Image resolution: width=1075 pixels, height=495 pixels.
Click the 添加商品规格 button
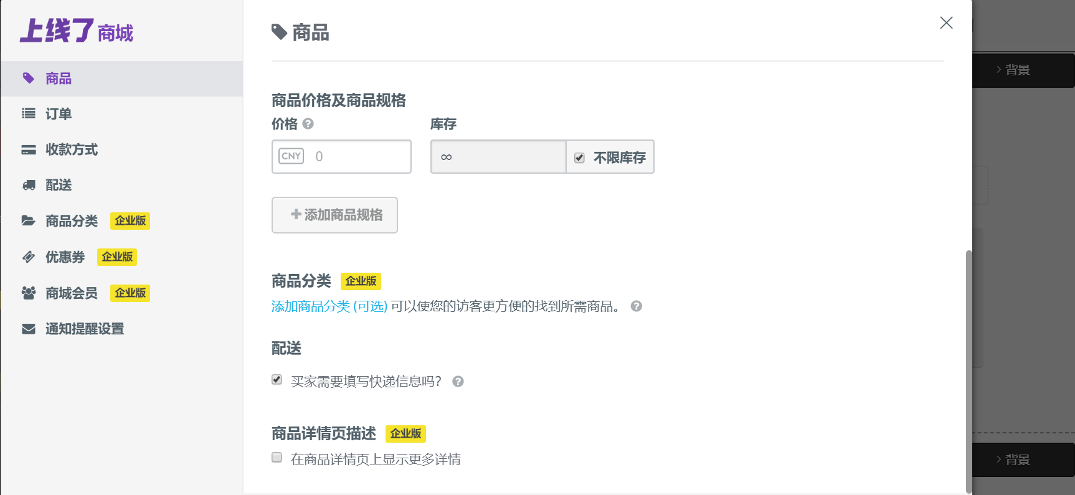[334, 215]
